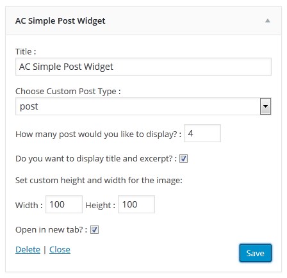Viewport: 287px width, 278px height.
Task: Uncheck display title and excerpt checkbox
Action: coord(183,159)
